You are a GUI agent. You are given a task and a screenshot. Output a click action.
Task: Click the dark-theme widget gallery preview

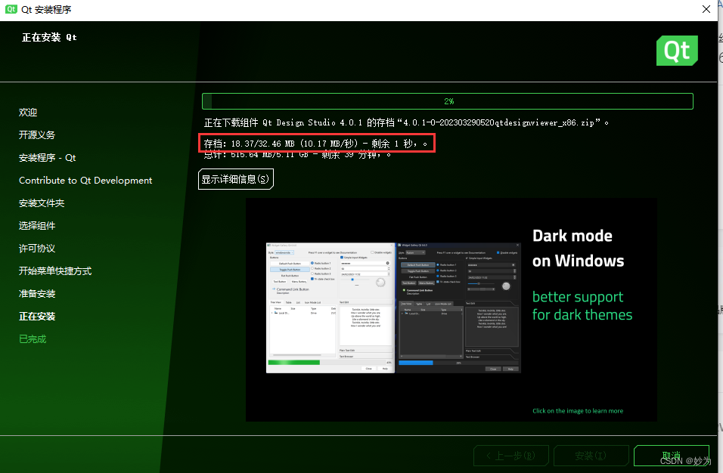(459, 308)
